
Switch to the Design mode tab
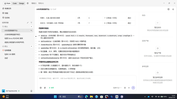tap(22, 3)
